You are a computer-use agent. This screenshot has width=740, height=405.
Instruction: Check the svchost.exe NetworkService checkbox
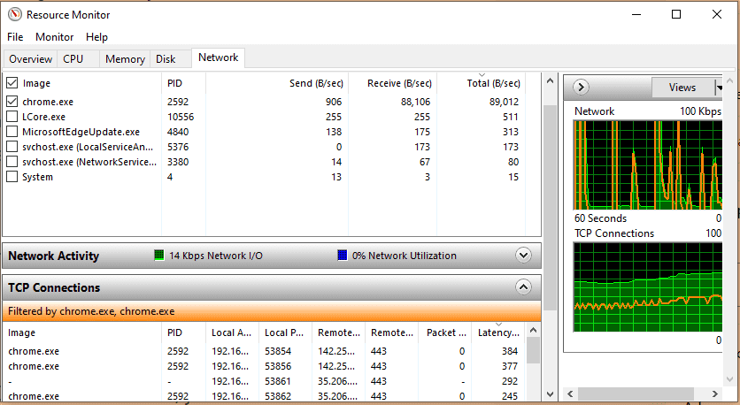[12, 162]
